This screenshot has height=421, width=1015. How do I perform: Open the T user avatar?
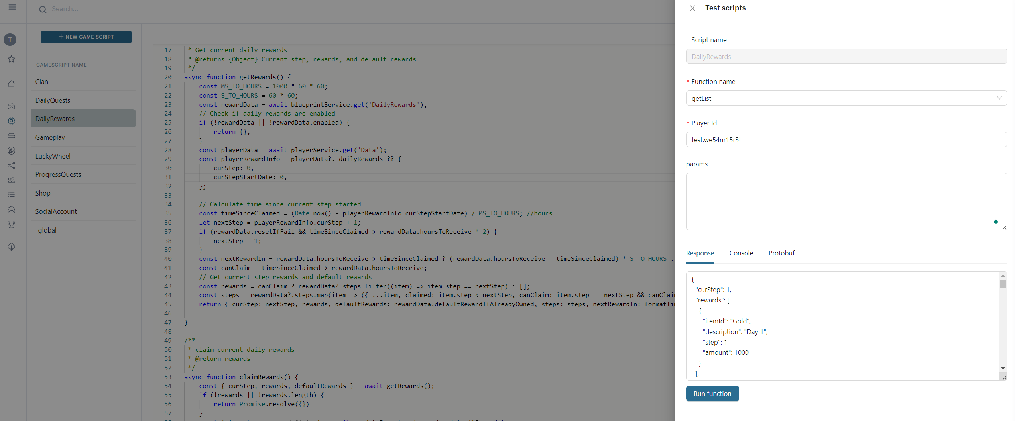(x=10, y=39)
